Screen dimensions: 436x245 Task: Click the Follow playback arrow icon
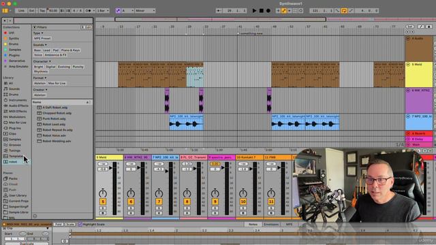219,11
